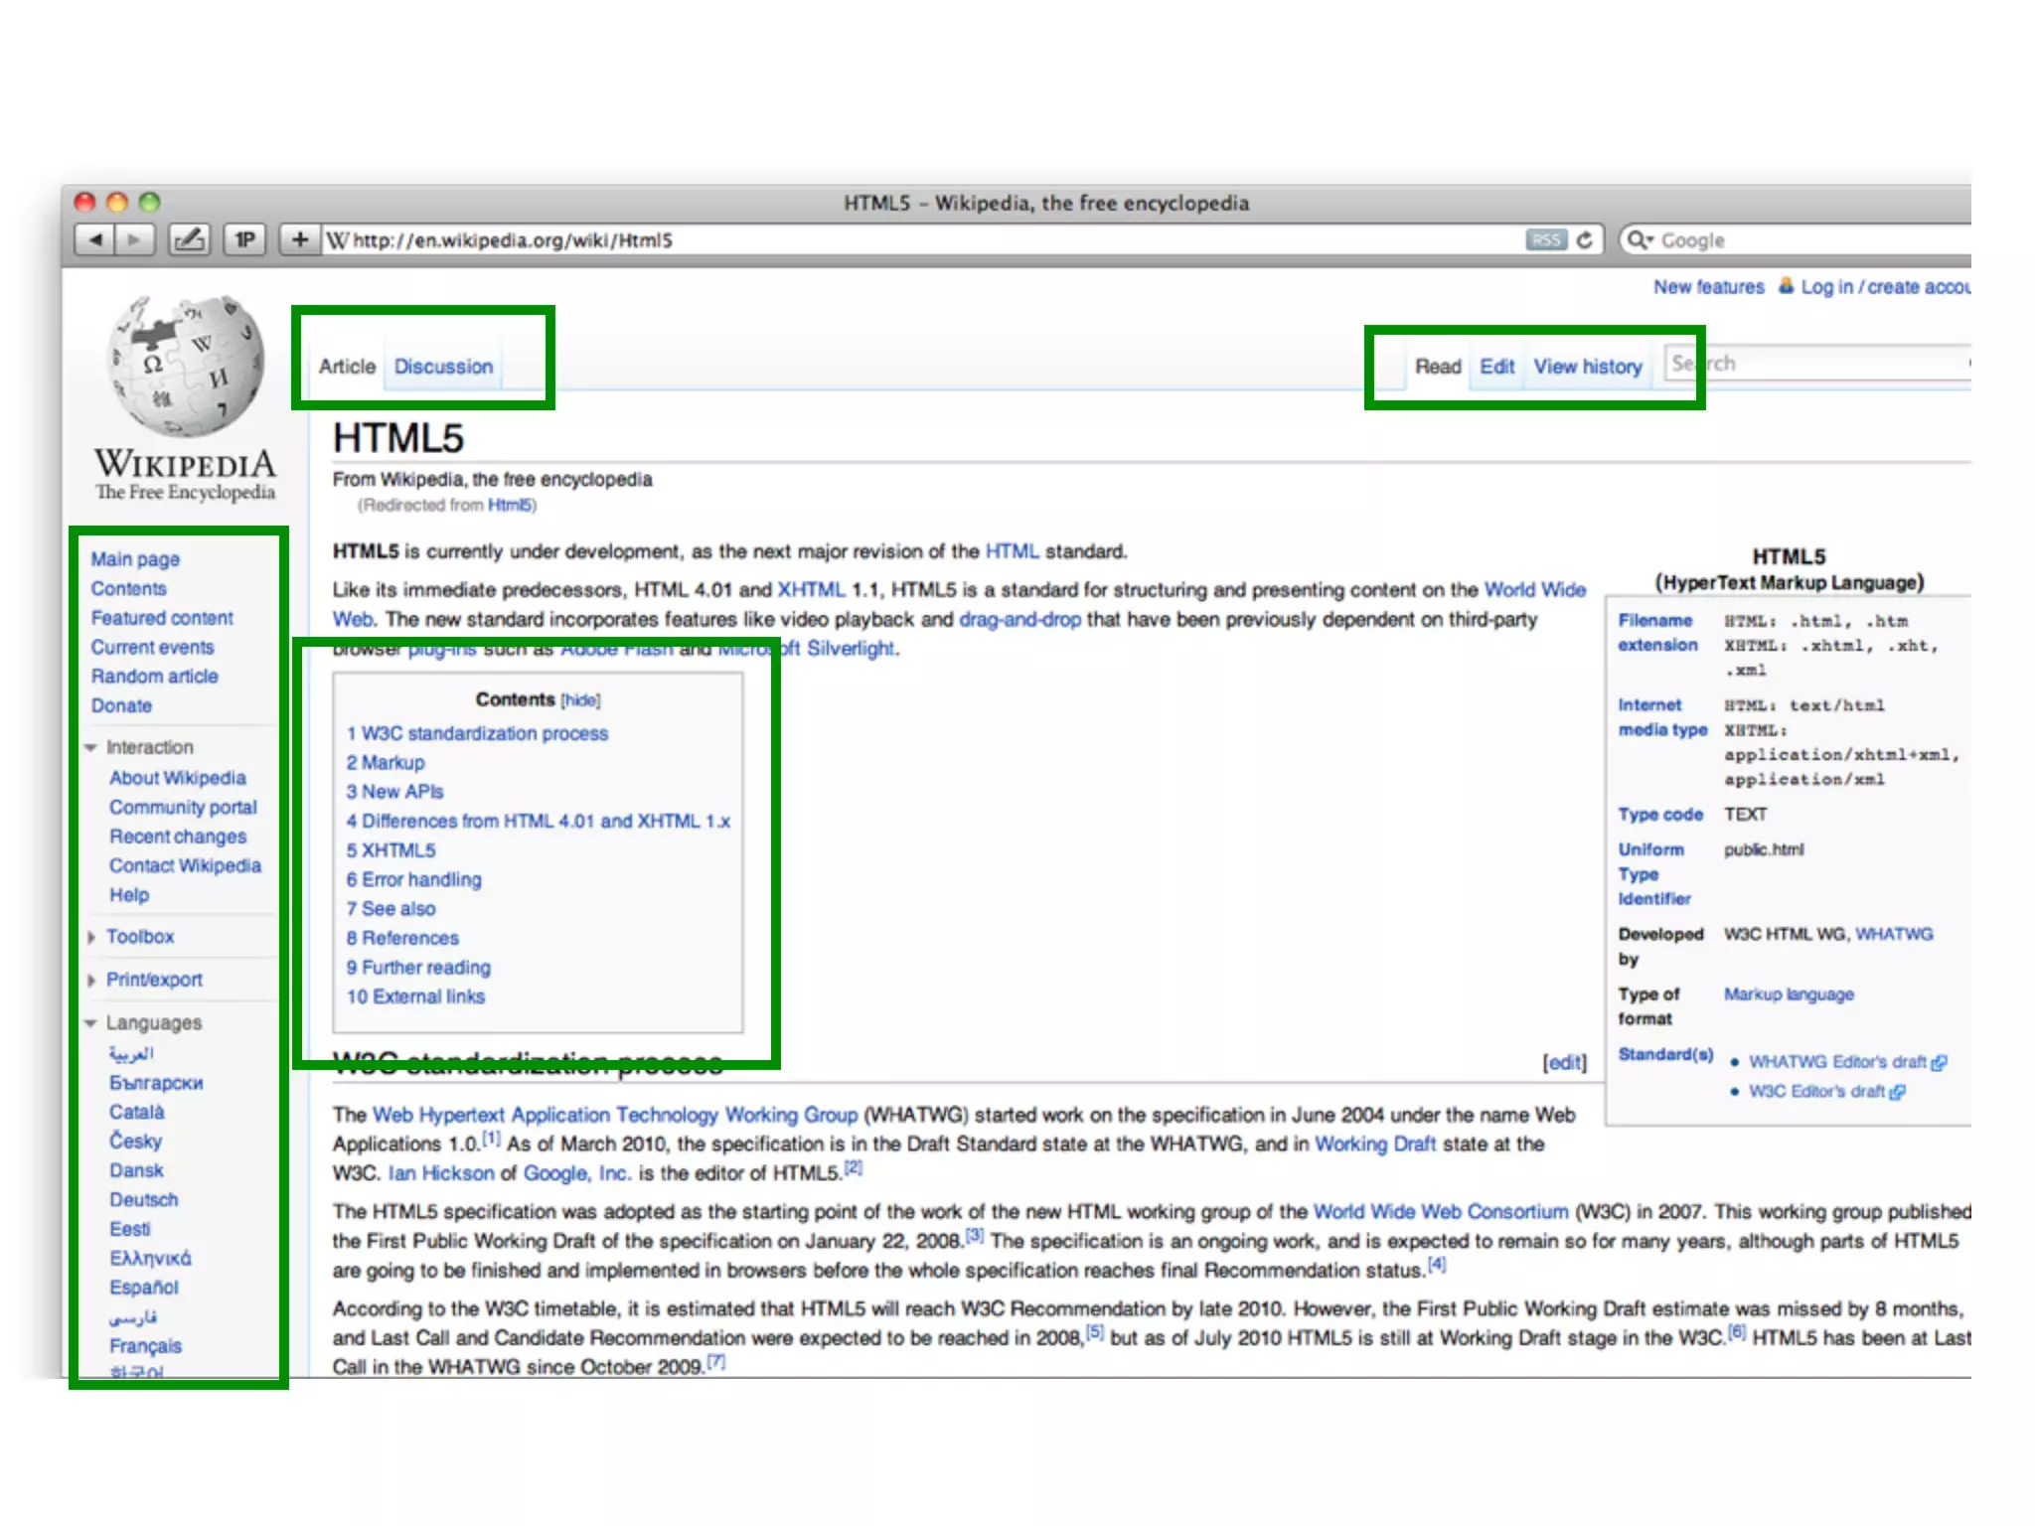Click the 1Password toolbar button
Image resolution: width=2035 pixels, height=1526 pixels.
[x=244, y=239]
